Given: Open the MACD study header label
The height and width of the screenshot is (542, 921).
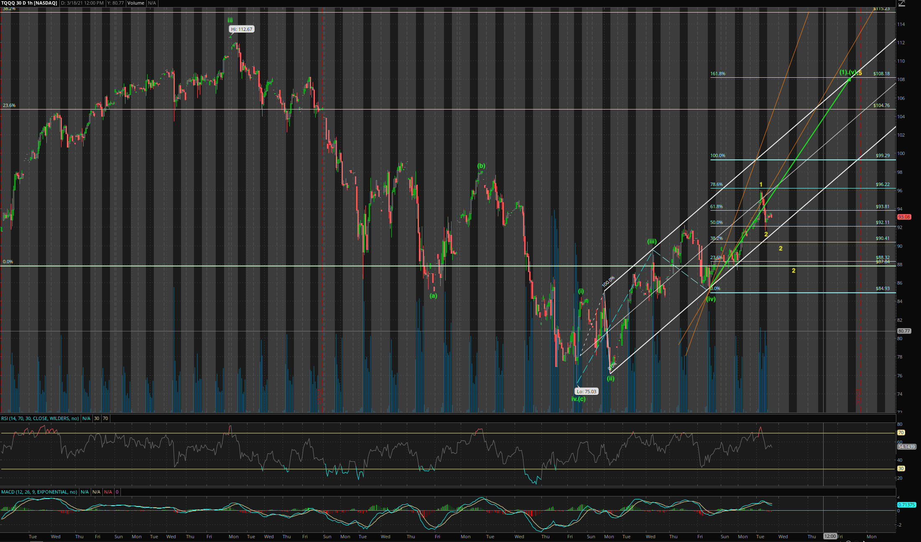Looking at the screenshot, I should 39,492.
